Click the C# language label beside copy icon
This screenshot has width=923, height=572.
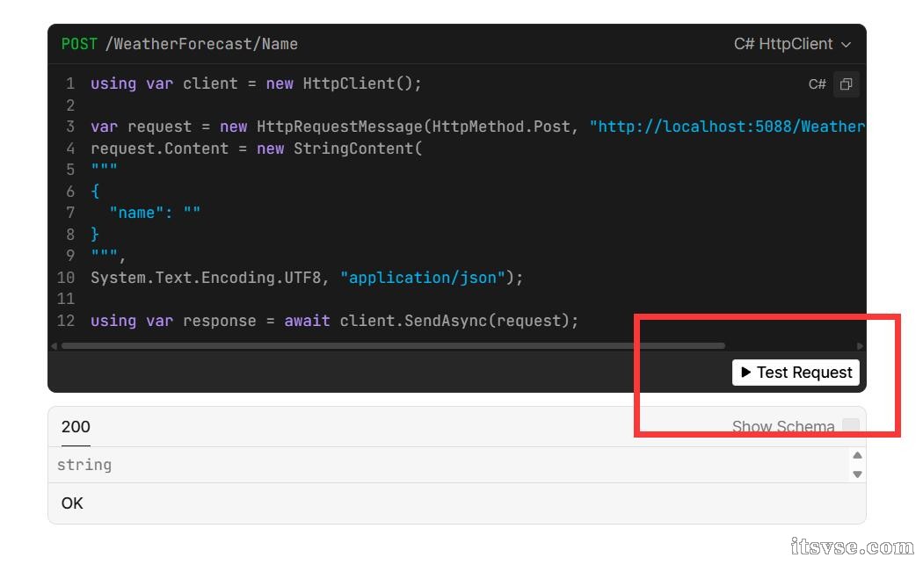[x=817, y=84]
